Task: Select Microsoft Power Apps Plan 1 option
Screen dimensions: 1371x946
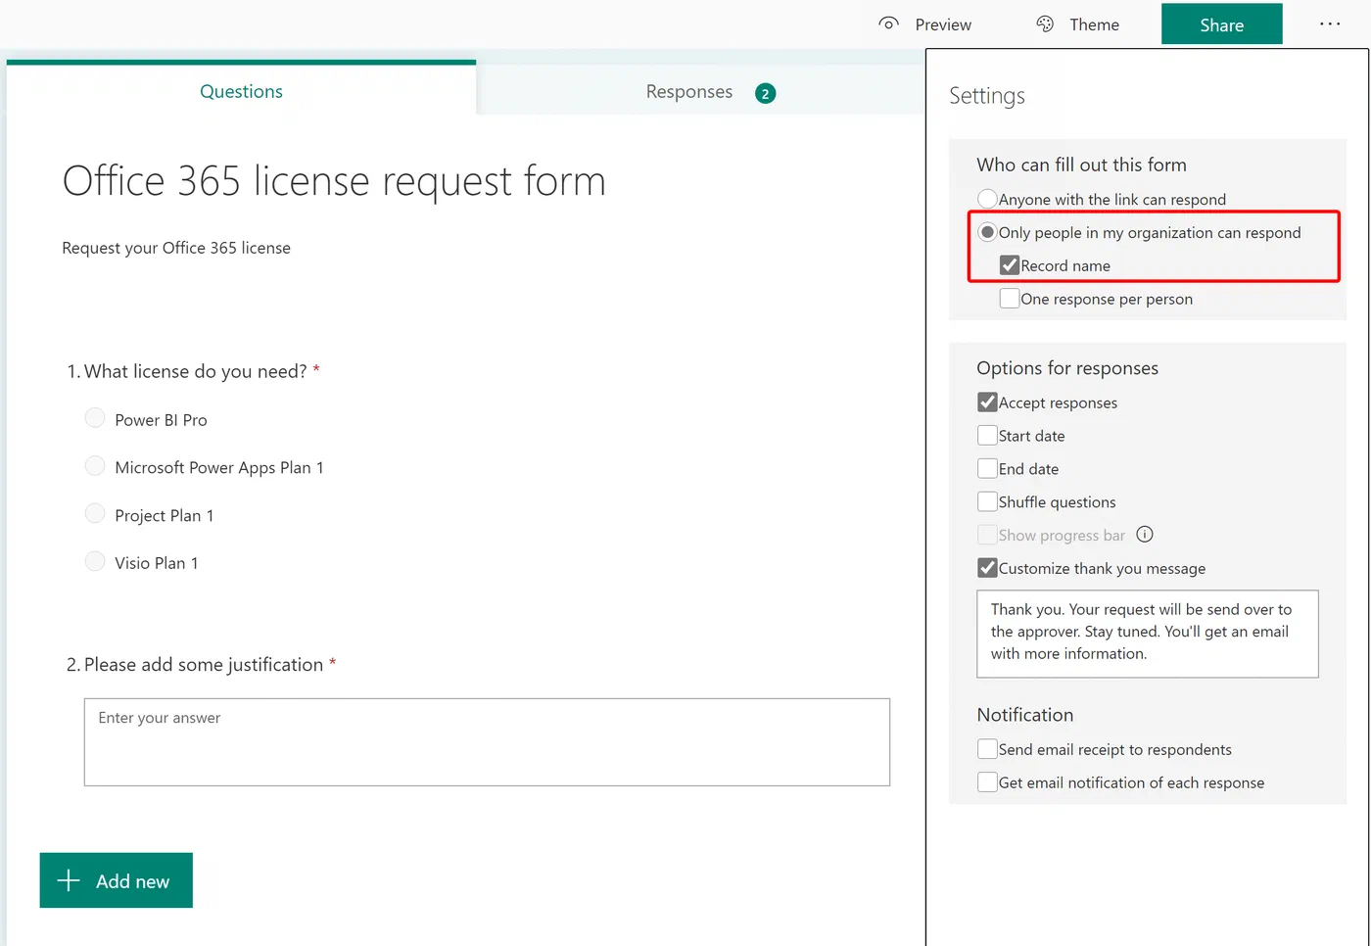Action: [95, 466]
